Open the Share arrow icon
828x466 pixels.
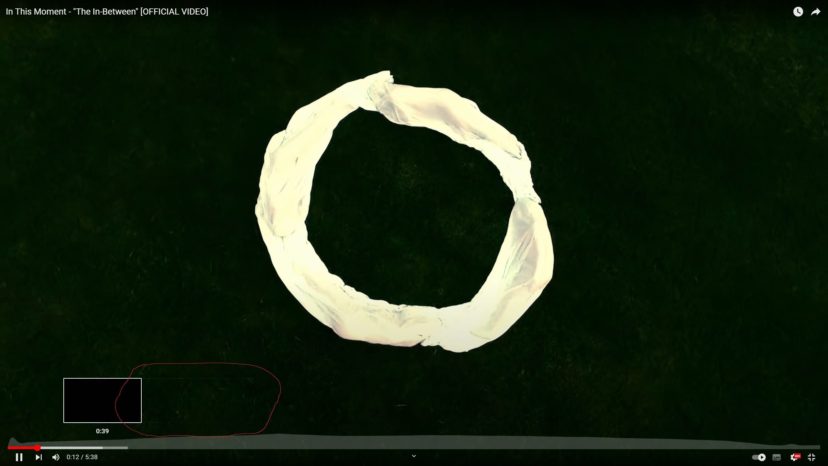pos(816,12)
